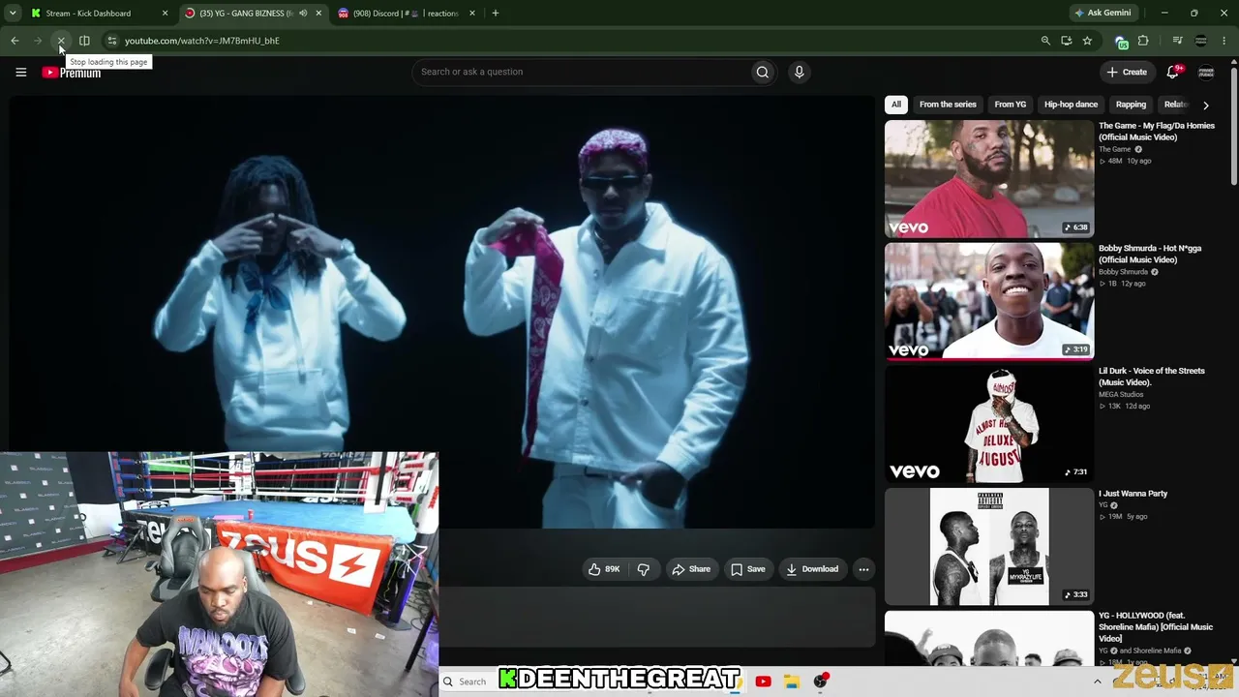Open Bobby Shmurda channel link

pyautogui.click(x=1123, y=272)
